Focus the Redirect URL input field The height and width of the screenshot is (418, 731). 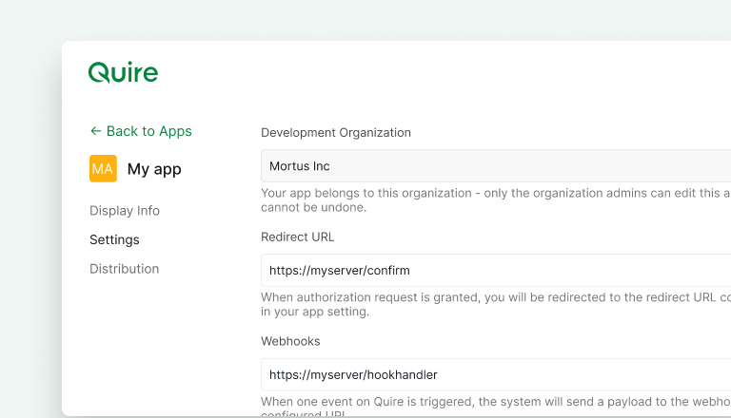[x=495, y=270]
